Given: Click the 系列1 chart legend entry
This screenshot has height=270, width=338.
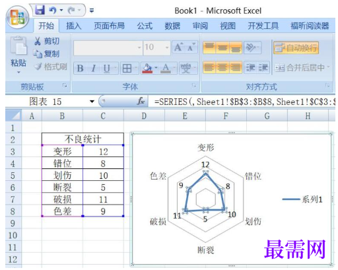Looking at the screenshot, I should (x=302, y=199).
